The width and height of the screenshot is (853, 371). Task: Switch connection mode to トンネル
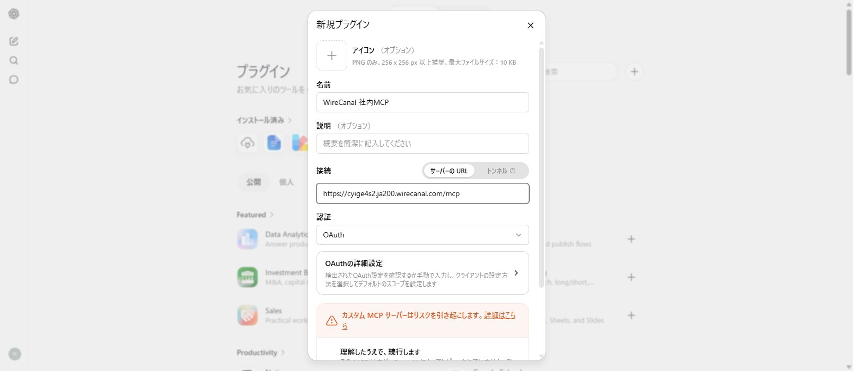pos(500,171)
